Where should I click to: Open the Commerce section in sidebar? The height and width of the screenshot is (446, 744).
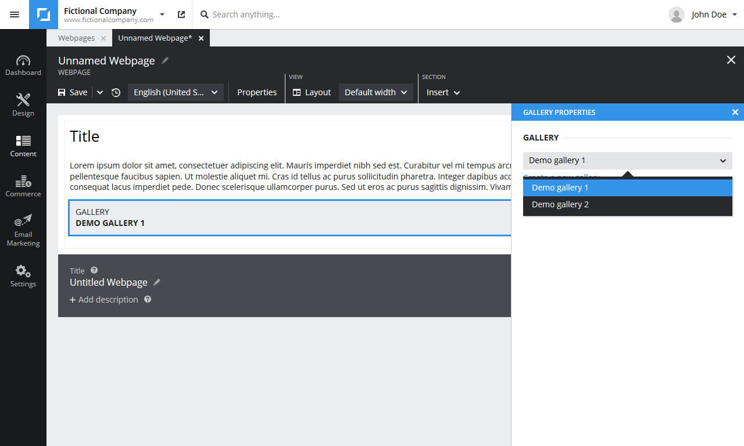23,181
